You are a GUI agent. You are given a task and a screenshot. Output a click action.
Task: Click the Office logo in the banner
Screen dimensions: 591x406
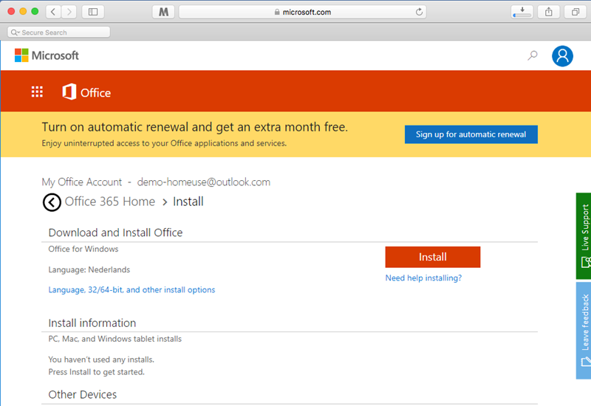click(86, 92)
